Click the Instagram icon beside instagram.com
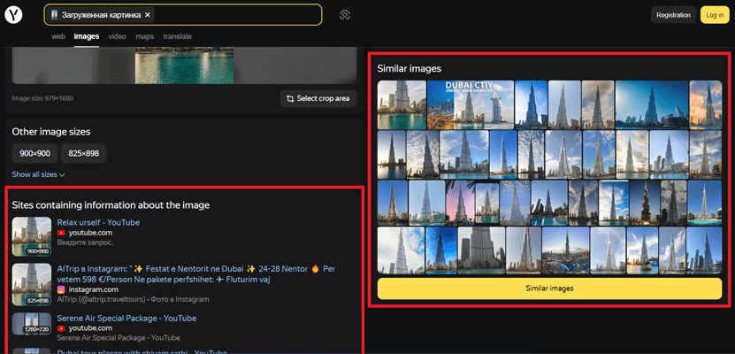Viewport: 735px width, 354px height. [61, 289]
